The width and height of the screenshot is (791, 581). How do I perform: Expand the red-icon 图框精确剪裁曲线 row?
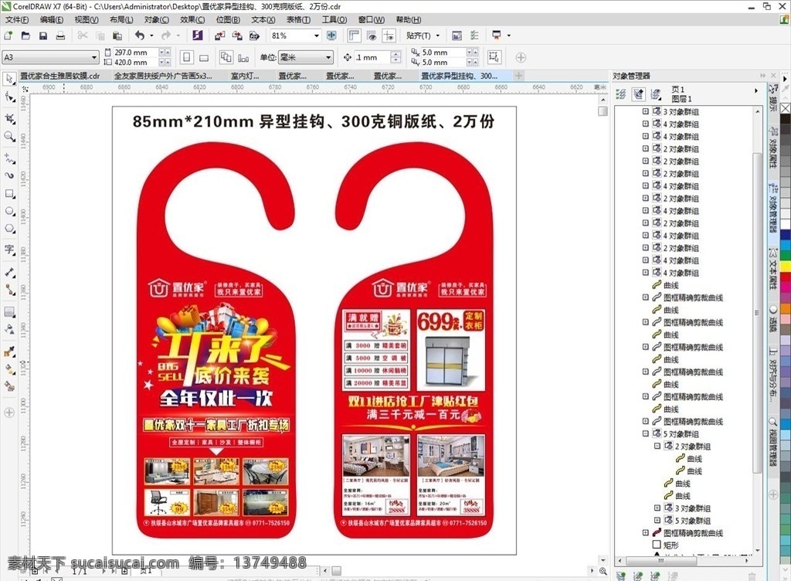pos(645,532)
